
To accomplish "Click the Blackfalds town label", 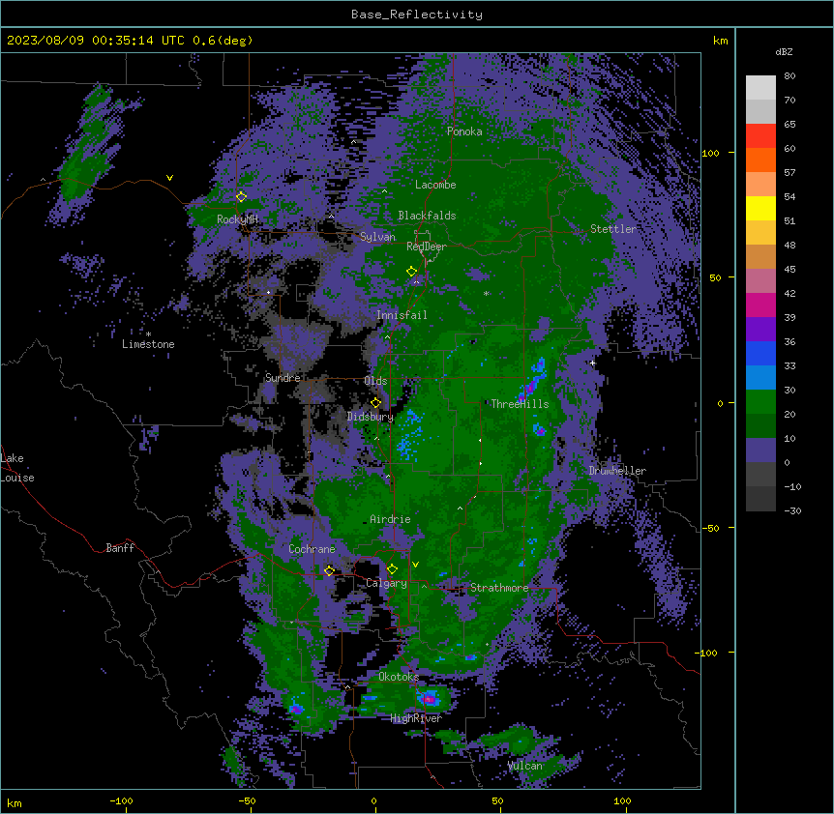I will [427, 216].
